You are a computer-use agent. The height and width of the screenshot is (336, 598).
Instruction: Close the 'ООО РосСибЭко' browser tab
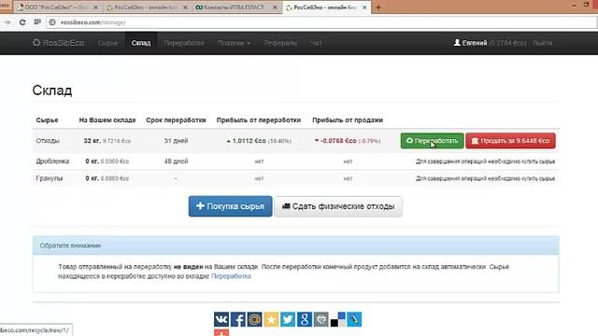[x=95, y=7]
